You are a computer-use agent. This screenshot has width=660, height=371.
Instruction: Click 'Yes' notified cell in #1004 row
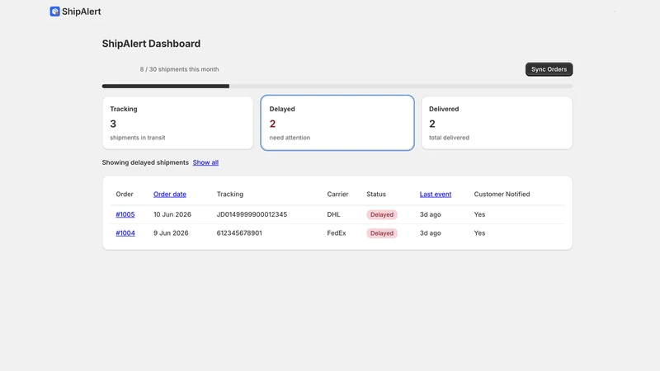479,233
